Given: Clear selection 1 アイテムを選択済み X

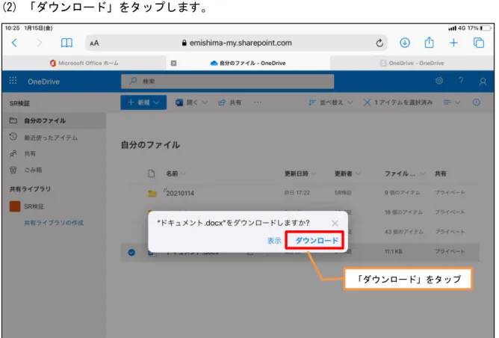Looking at the screenshot, I should click(x=367, y=102).
